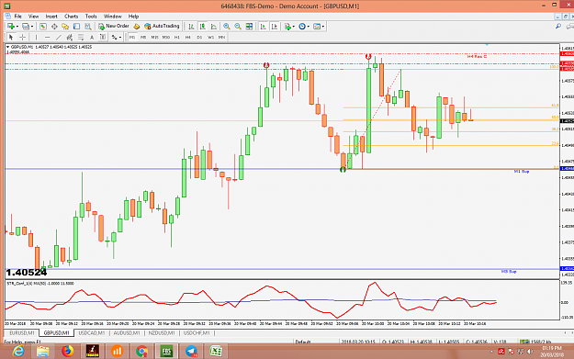The width and height of the screenshot is (574, 359).
Task: Click the New Order button
Action: pyautogui.click(x=114, y=26)
